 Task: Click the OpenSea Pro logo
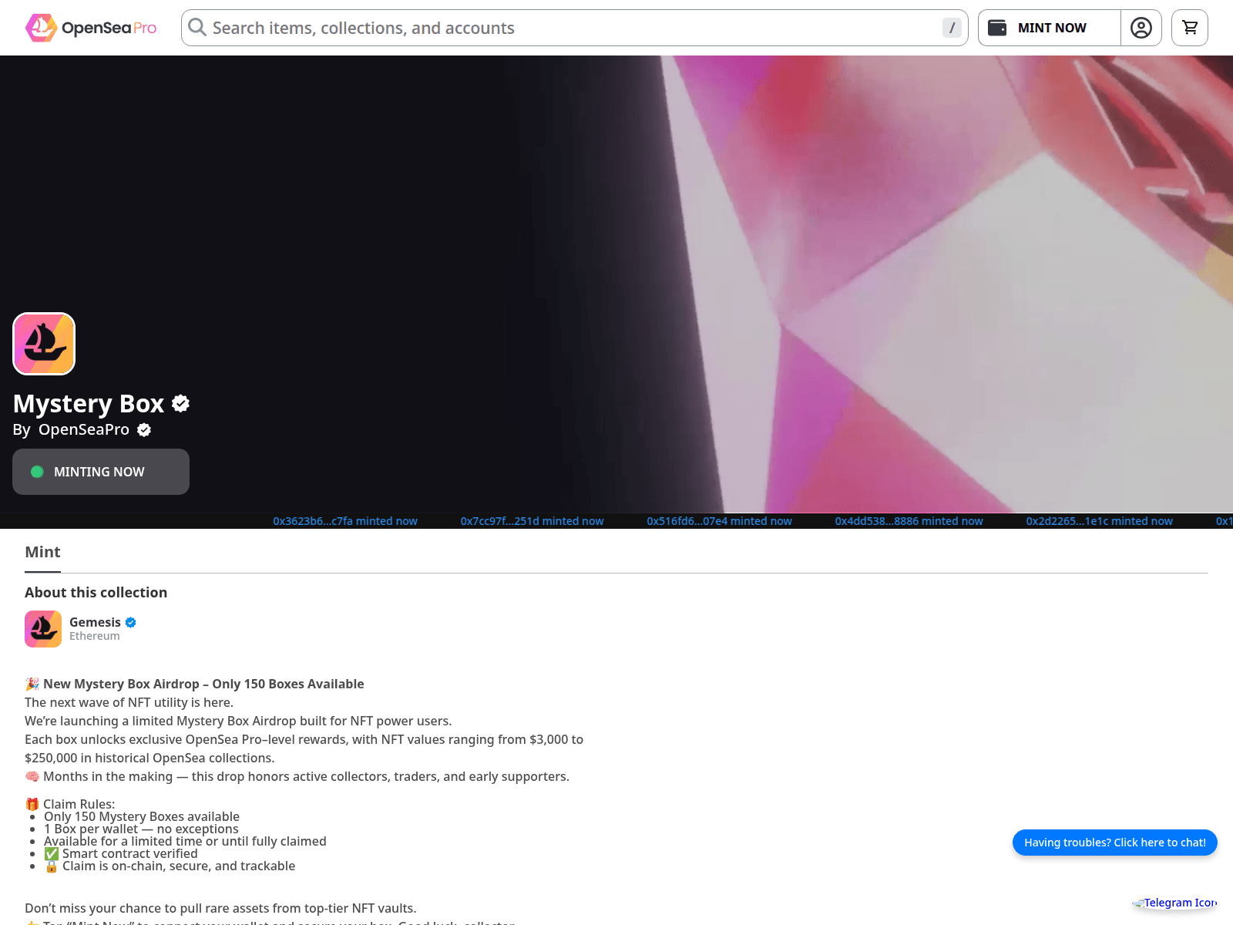point(91,28)
